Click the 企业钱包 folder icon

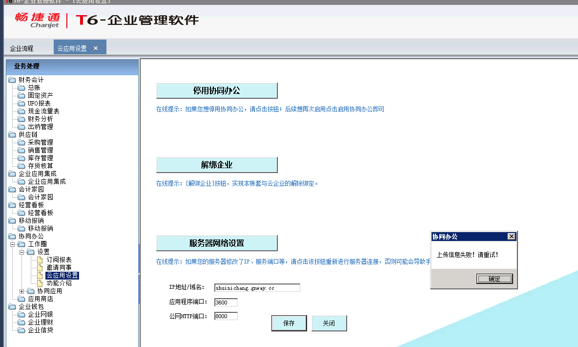click(x=12, y=306)
